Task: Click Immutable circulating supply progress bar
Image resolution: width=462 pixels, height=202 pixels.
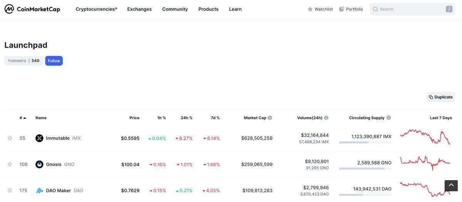Action: 365,142
